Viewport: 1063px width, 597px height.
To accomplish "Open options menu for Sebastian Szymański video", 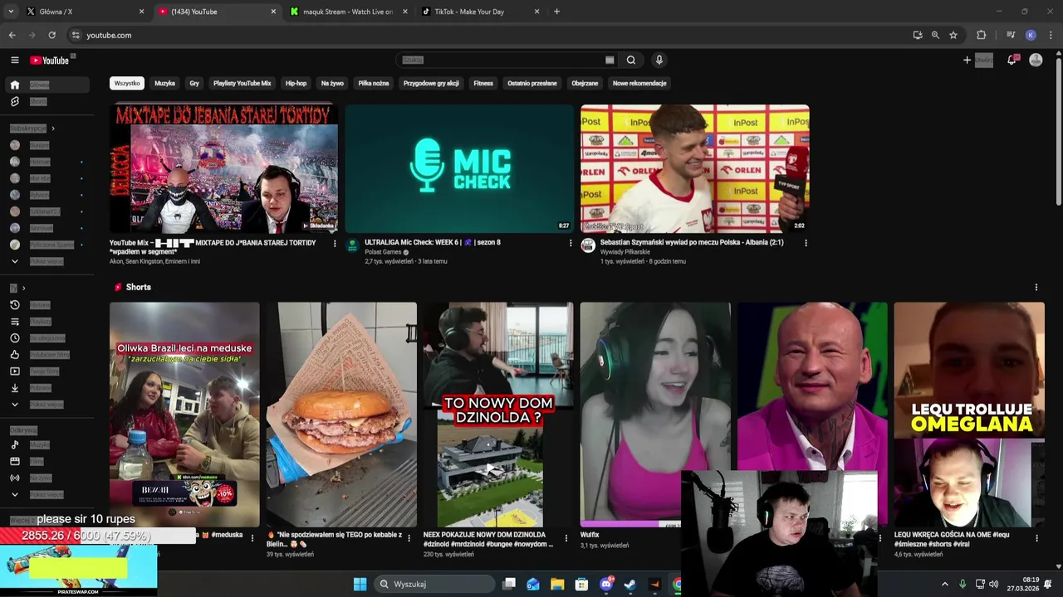I will (x=806, y=243).
